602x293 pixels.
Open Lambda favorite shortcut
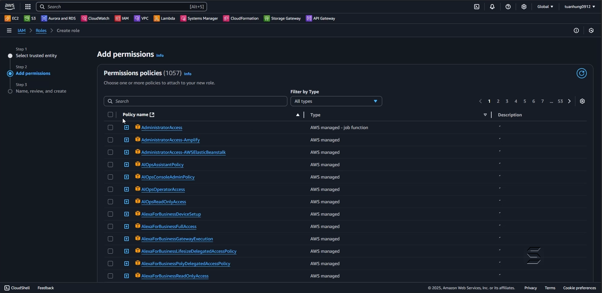pyautogui.click(x=165, y=18)
